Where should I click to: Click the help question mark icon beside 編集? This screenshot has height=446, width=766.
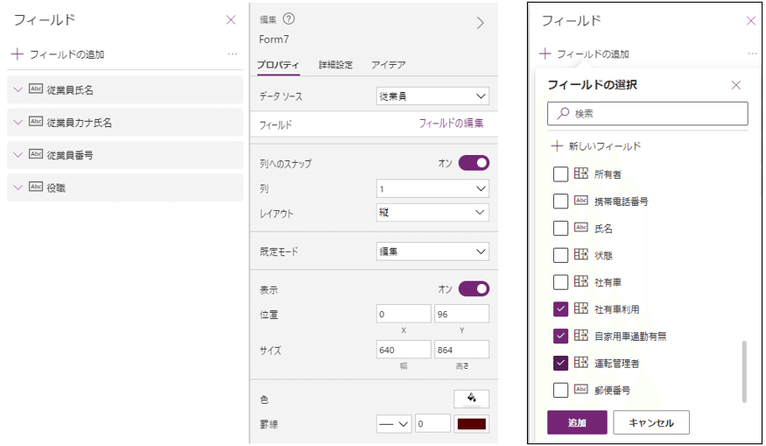coord(289,18)
